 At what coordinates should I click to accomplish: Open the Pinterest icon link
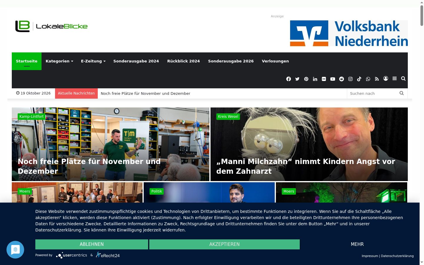pos(306,79)
